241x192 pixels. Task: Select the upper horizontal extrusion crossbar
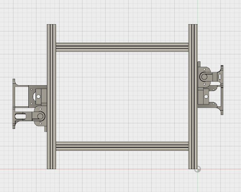[x=122, y=47]
